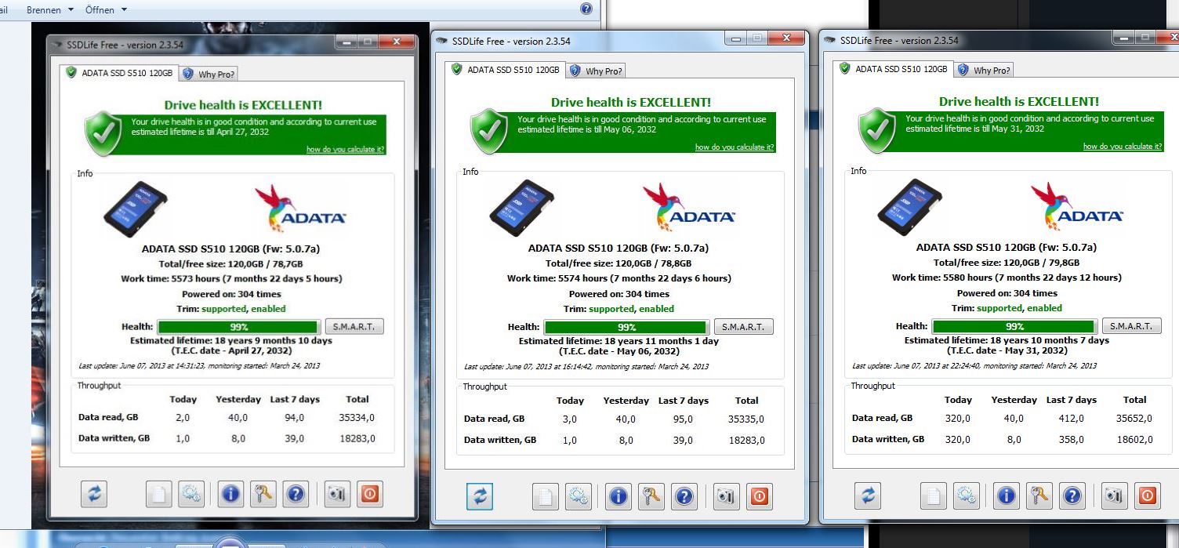Viewport: 1179px width, 548px height.
Task: Follow the 'how do you calculate it?' link, April 27 window
Action: coord(345,149)
